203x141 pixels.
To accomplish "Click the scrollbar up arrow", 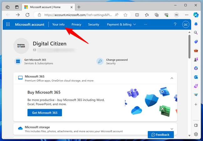I will click(190, 32).
